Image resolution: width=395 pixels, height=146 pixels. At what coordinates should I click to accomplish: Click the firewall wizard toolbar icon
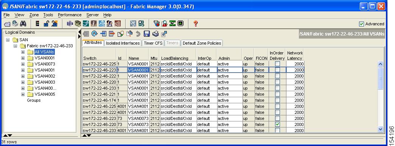(54, 24)
